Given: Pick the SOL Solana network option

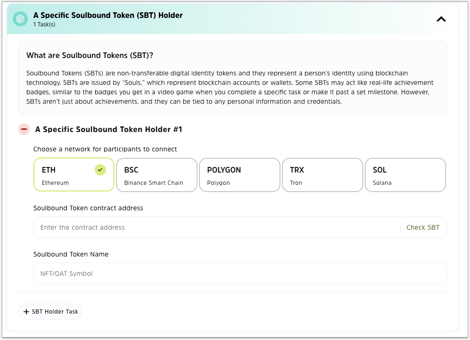Looking at the screenshot, I should pyautogui.click(x=405, y=174).
